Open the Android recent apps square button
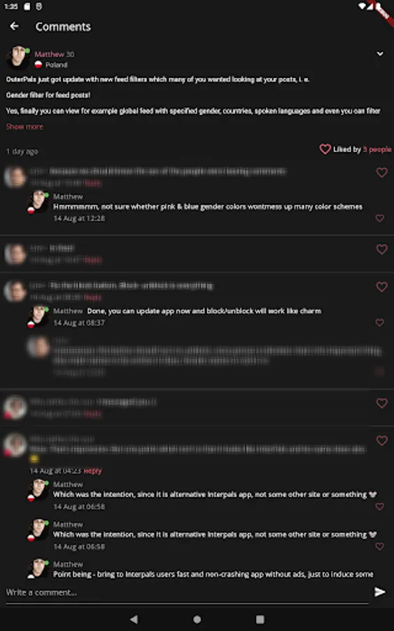Screen dimensions: 394x631 tap(260, 619)
